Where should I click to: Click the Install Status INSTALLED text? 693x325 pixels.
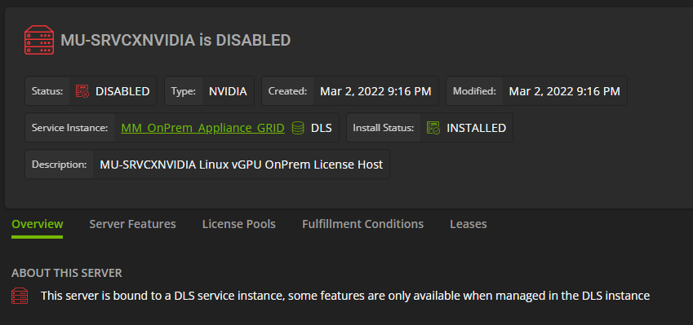(477, 128)
